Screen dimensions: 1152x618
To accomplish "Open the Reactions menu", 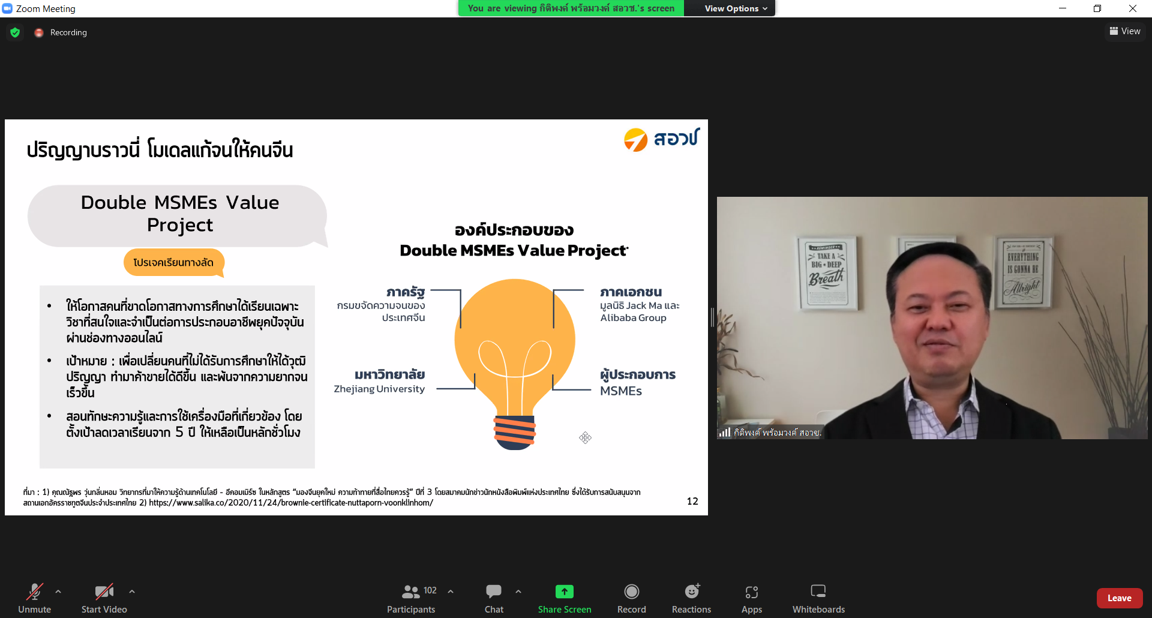I will point(691,598).
